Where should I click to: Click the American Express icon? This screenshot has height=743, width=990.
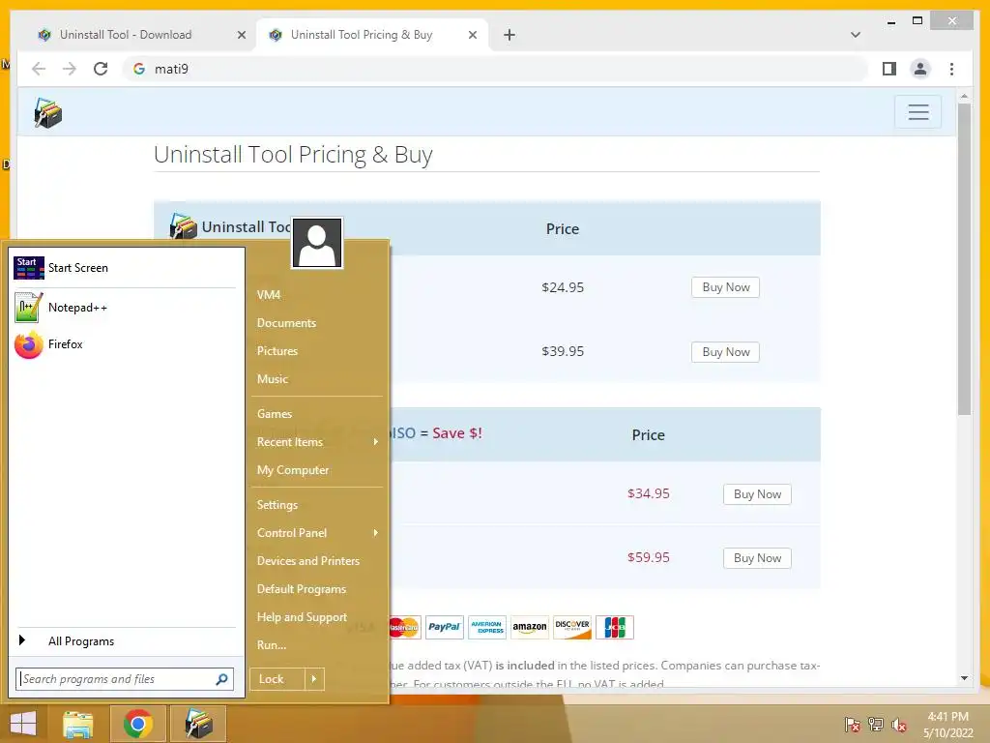coord(487,627)
